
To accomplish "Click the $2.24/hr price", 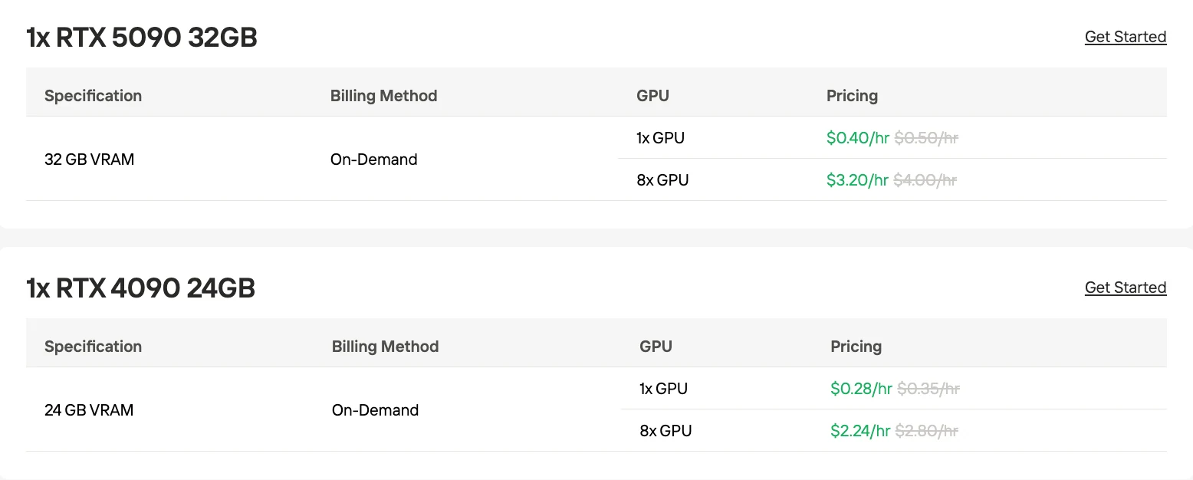I will [860, 431].
